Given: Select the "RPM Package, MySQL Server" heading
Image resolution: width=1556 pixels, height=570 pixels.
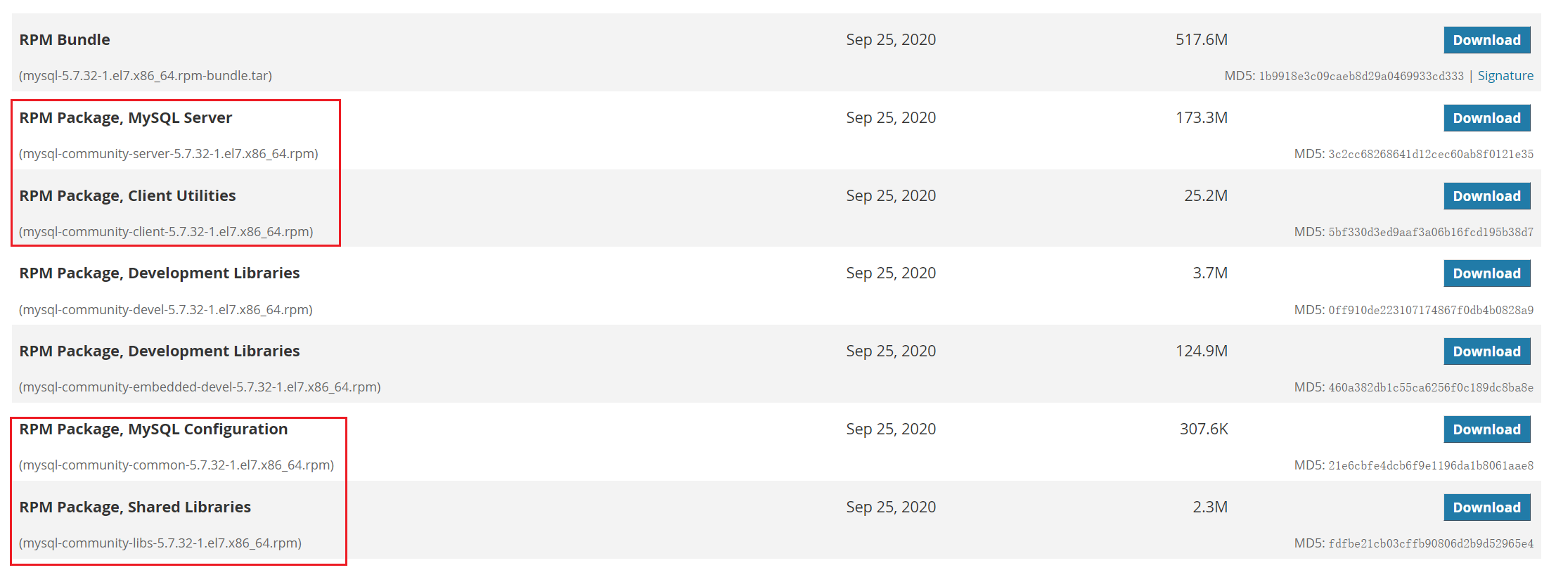Looking at the screenshot, I should (x=126, y=118).
